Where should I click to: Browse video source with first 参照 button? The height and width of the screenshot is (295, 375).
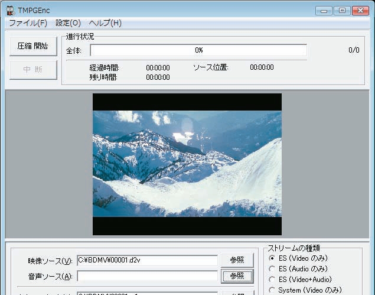[237, 260]
